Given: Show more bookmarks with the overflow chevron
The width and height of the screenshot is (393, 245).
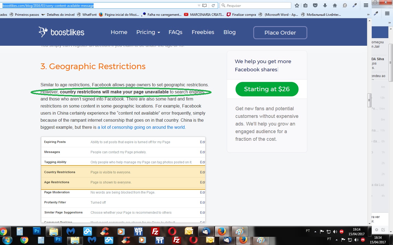Looking at the screenshot, I should click(368, 15).
